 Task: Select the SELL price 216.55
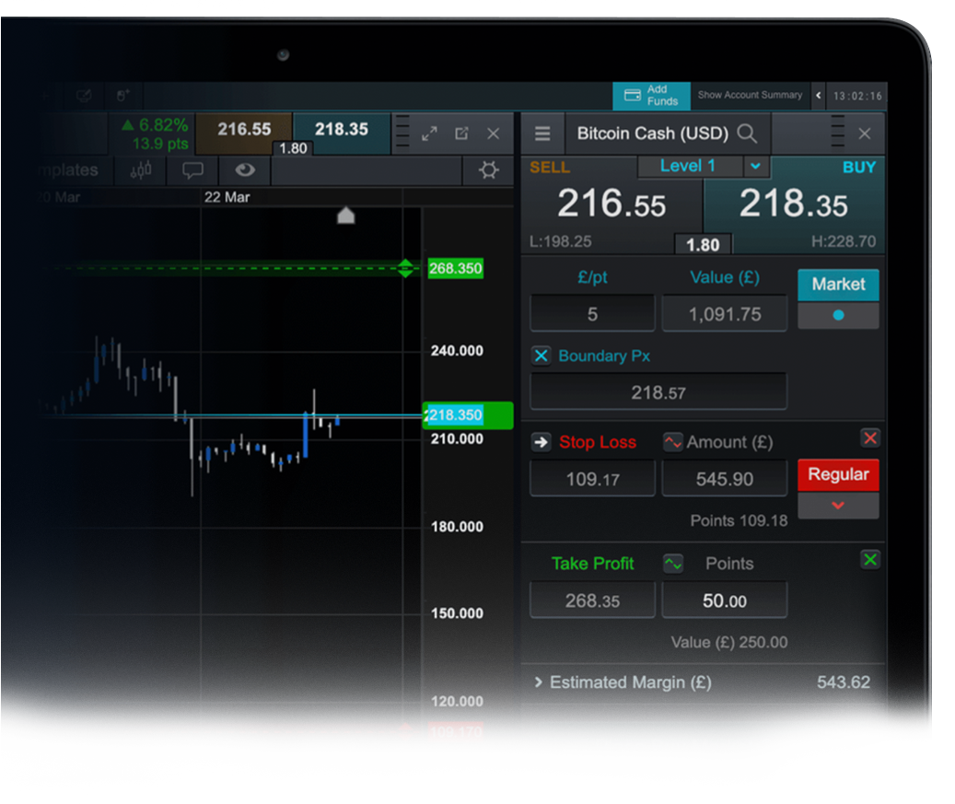pos(611,204)
